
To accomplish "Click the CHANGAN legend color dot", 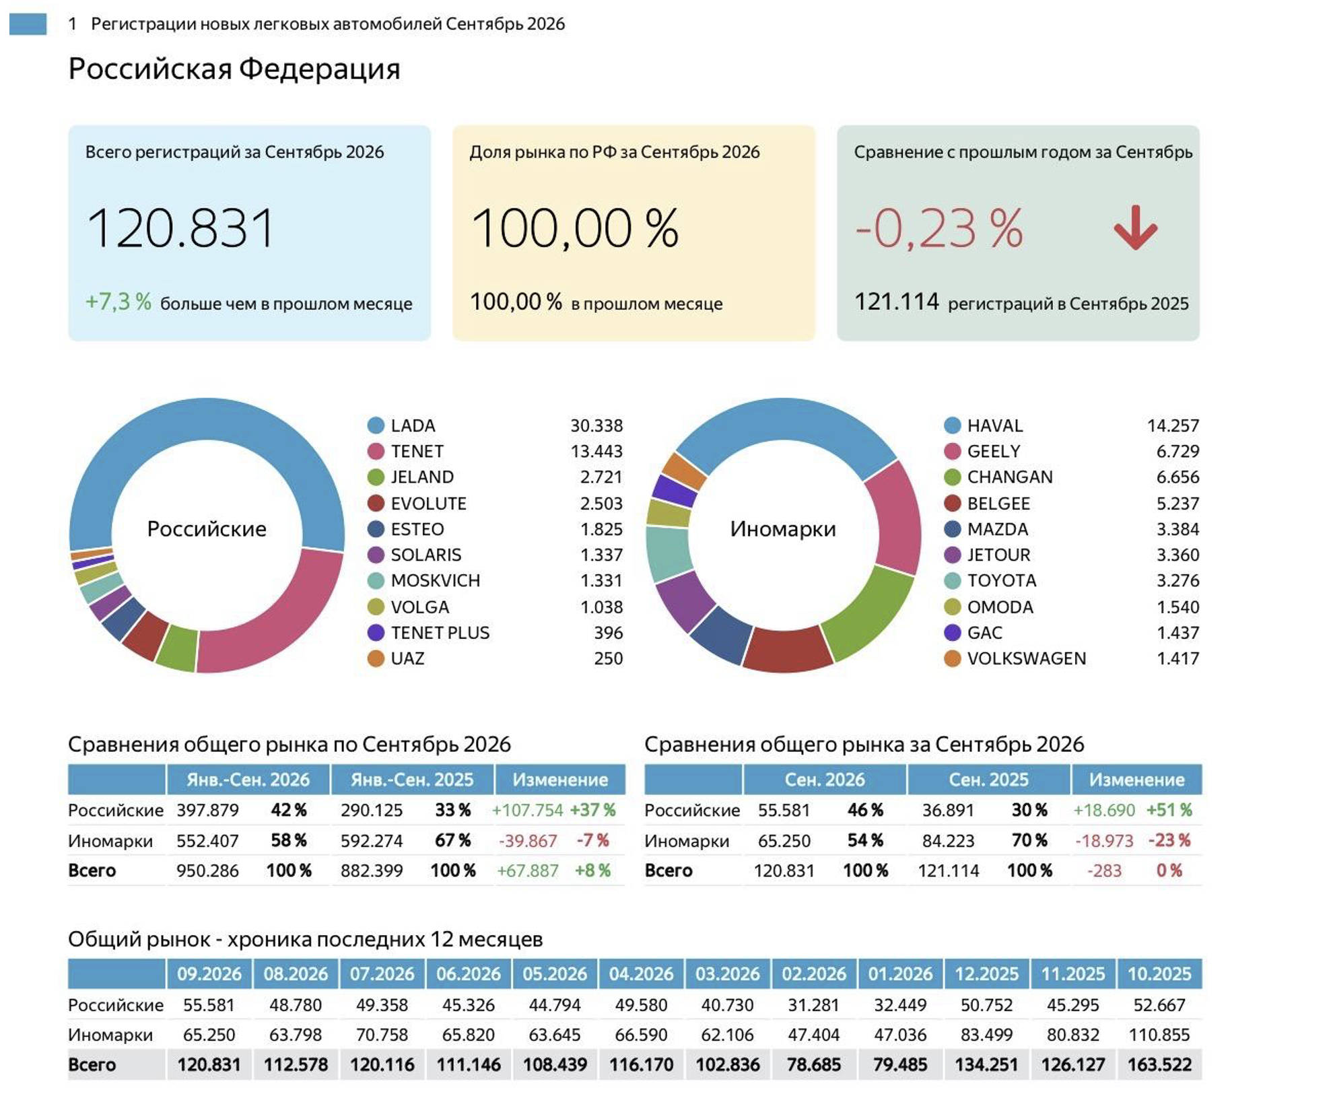I will pos(952,477).
